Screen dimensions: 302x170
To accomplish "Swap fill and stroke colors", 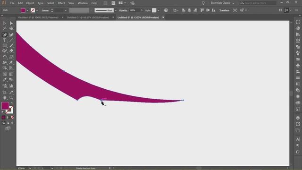I will [x=12, y=103].
